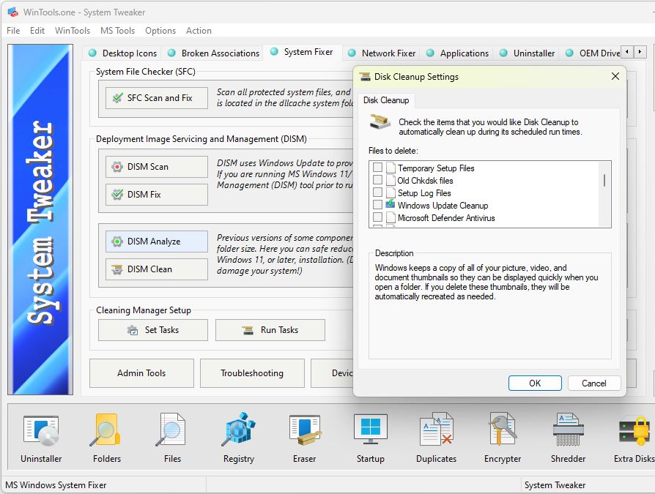Open the Eraser tool

[x=305, y=438]
